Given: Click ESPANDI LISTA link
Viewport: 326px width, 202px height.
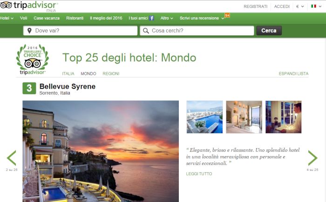Looking at the screenshot, I should [293, 74].
